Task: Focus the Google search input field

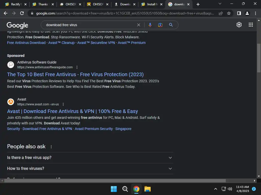Action: click(90, 25)
